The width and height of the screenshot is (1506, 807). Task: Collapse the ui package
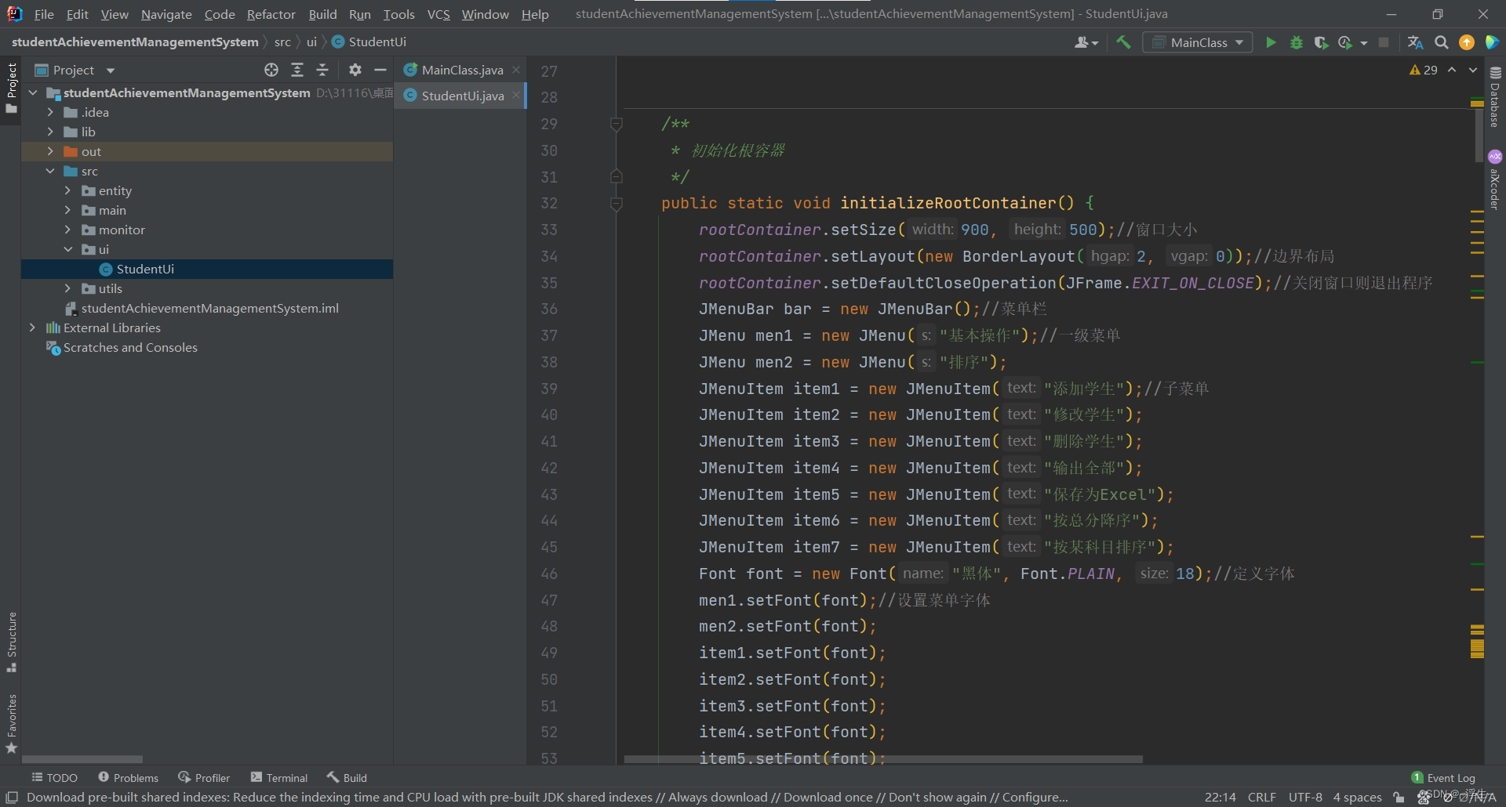point(67,249)
